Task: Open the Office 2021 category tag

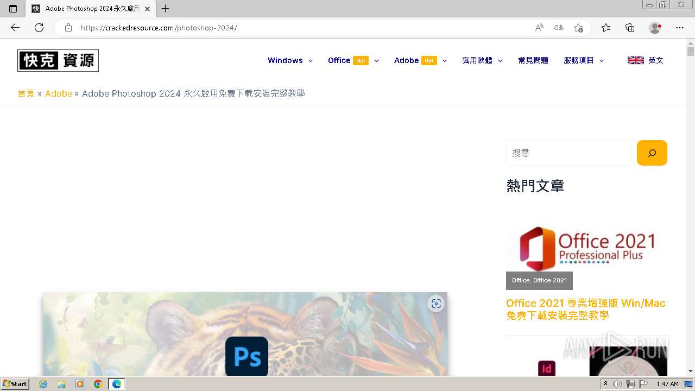Action: pyautogui.click(x=550, y=280)
